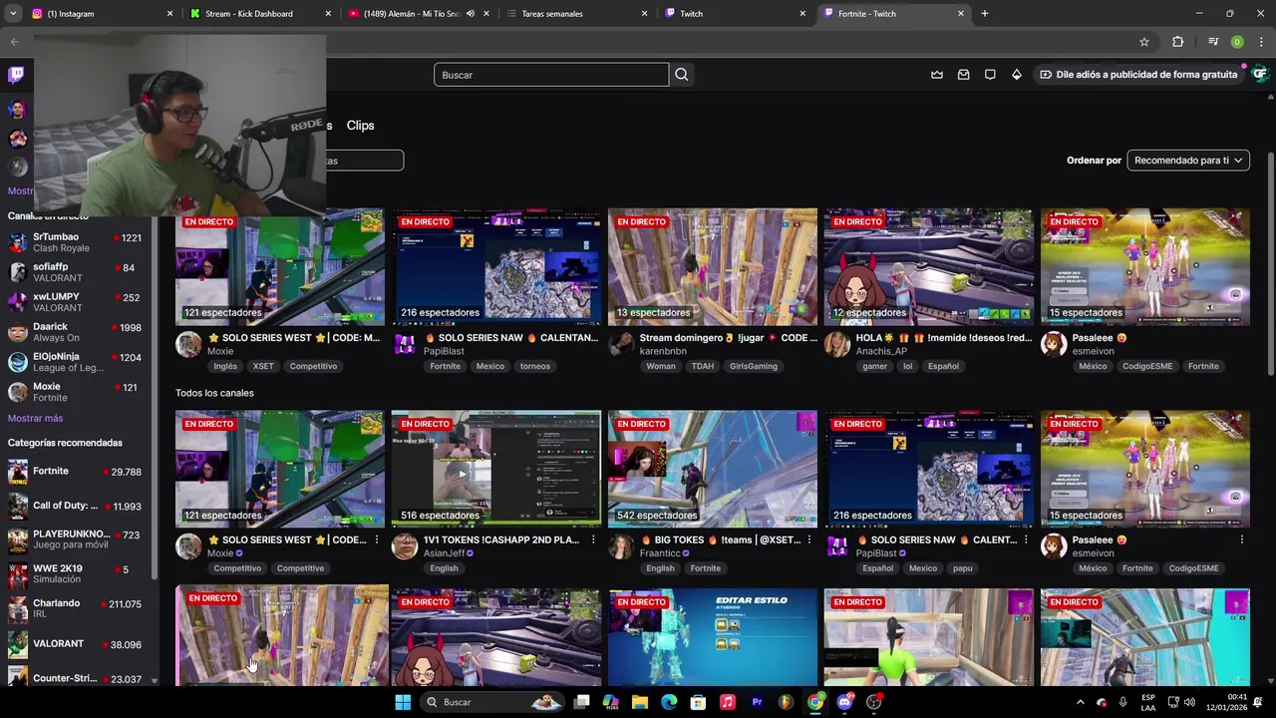Switch to the Tareas semanales tab

(576, 14)
